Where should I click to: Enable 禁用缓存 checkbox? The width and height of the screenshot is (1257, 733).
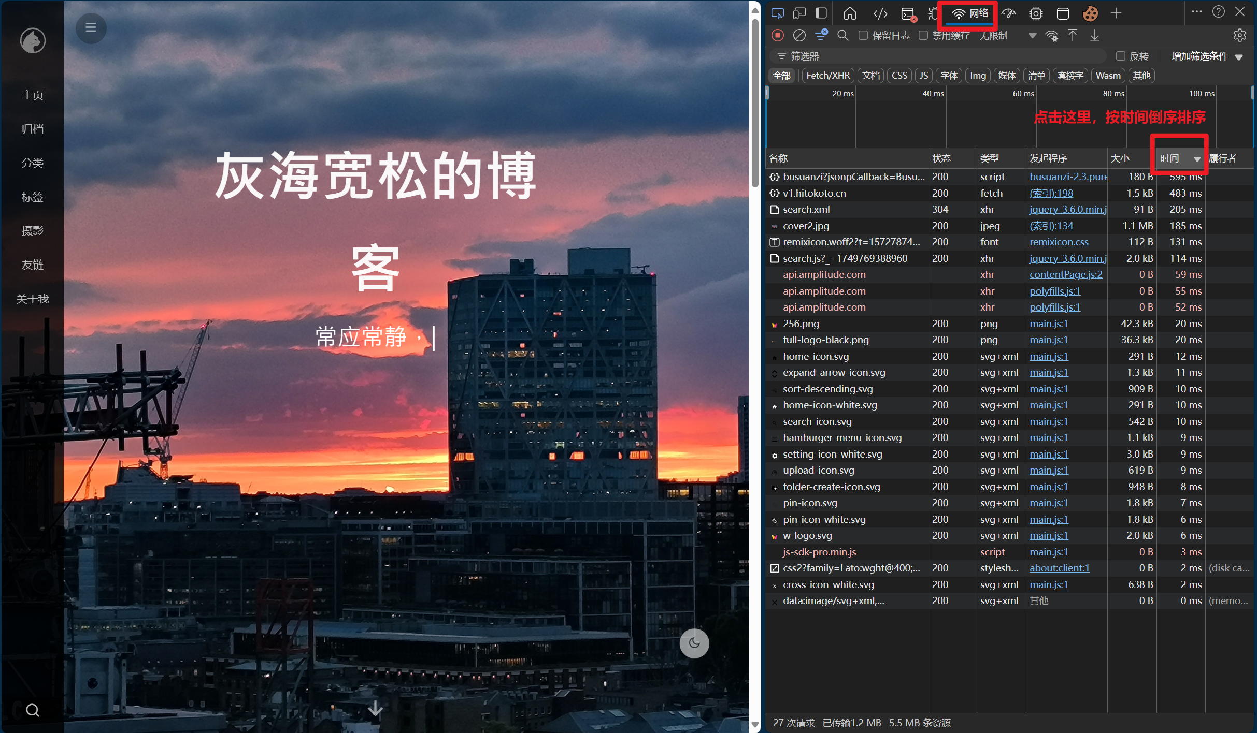923,35
